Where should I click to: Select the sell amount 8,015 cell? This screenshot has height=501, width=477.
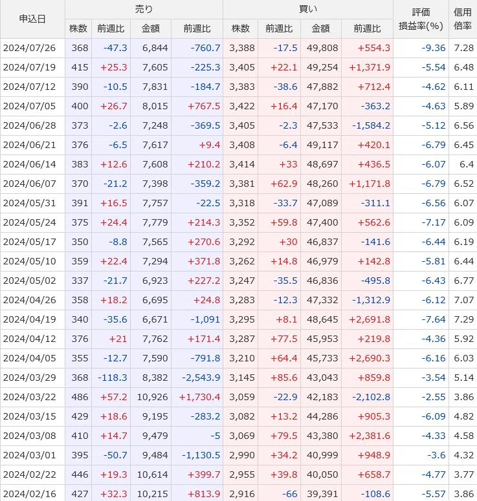(x=151, y=107)
